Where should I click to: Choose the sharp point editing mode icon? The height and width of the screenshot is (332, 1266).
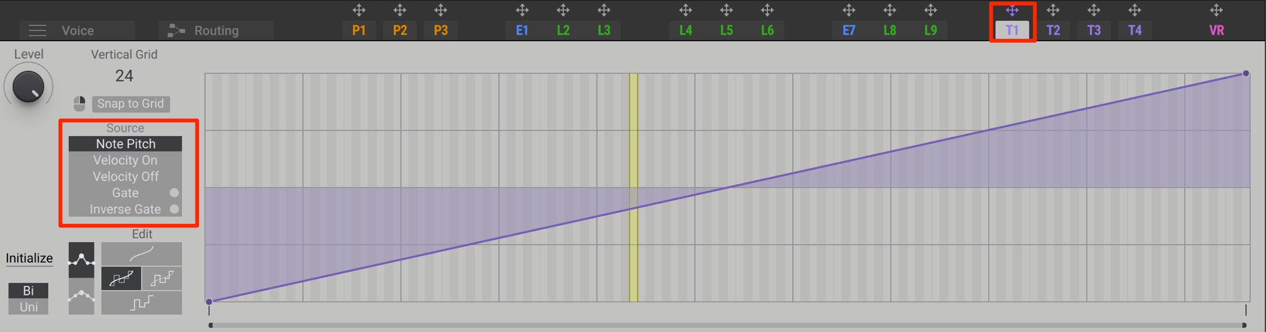[x=82, y=260]
